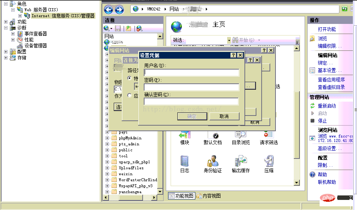Click the 密码 input field

point(192,87)
